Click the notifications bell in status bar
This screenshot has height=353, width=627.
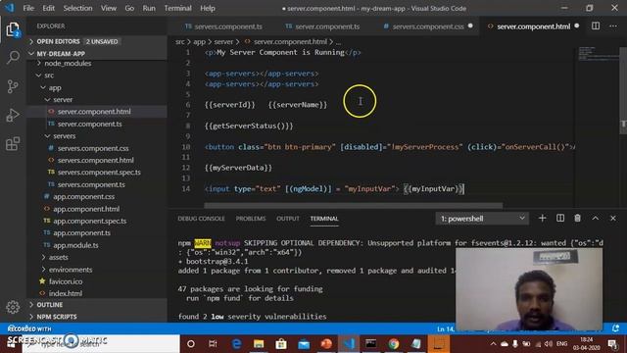tap(616, 328)
